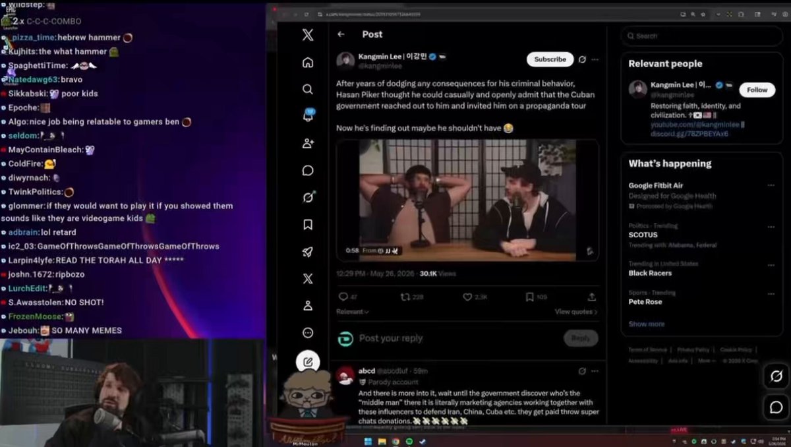
Task: Click abcd's profile avatar
Action: click(345, 376)
